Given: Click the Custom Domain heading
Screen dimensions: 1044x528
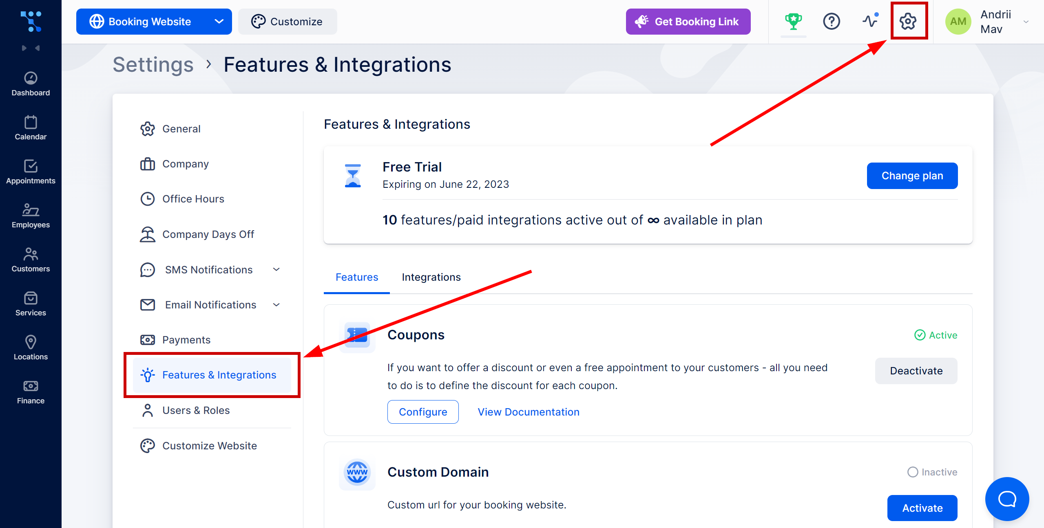Looking at the screenshot, I should click(438, 472).
